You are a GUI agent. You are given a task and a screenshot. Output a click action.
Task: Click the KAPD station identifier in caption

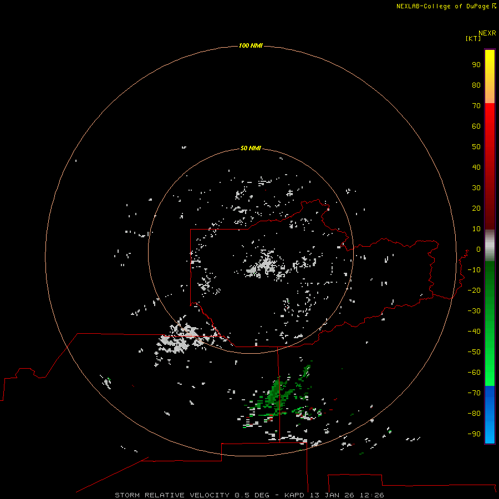tap(295, 495)
